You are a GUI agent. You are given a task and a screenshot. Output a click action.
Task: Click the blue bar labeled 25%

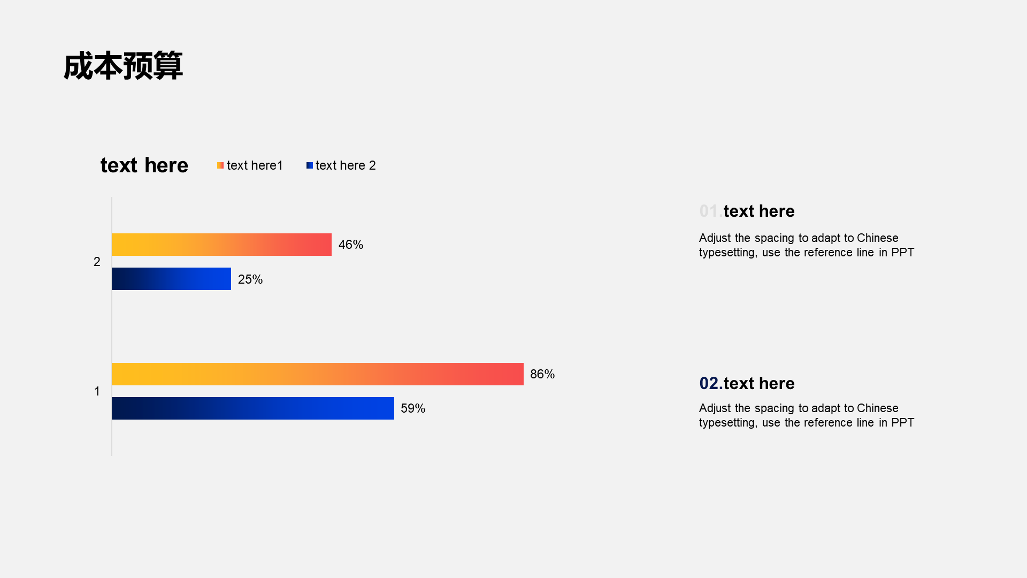pyautogui.click(x=171, y=279)
